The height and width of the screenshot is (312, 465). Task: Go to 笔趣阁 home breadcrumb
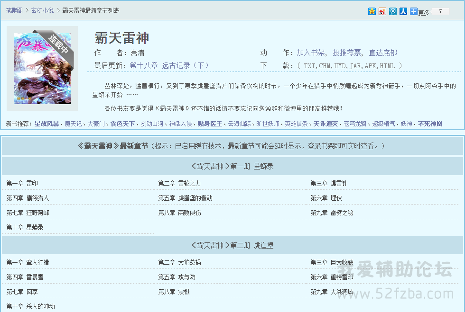pyautogui.click(x=14, y=10)
